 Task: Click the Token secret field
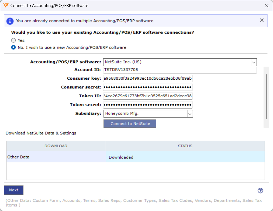[148, 105]
